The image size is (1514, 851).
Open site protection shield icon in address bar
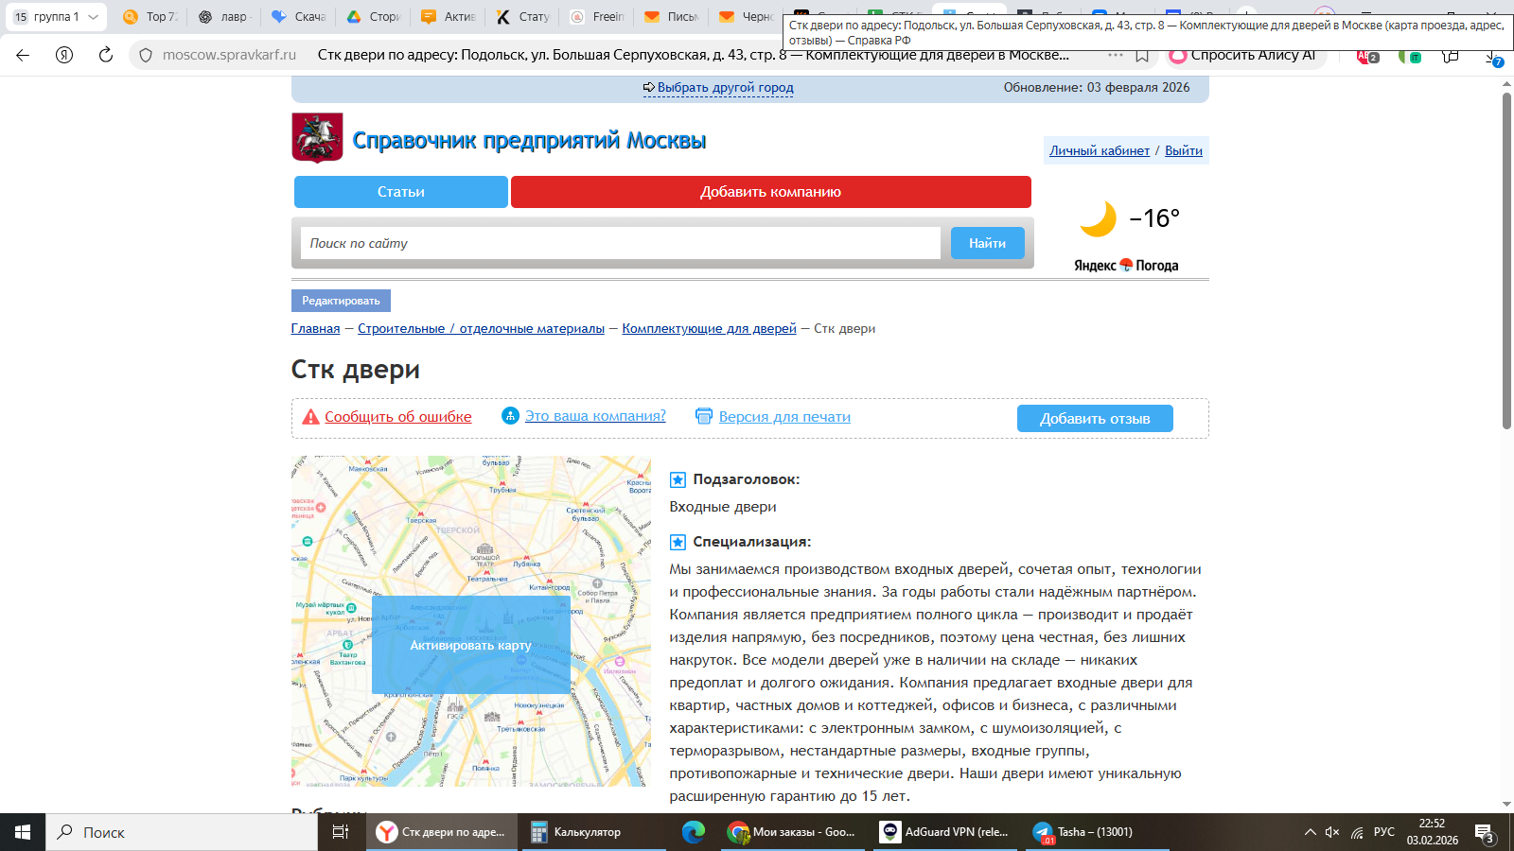[146, 55]
